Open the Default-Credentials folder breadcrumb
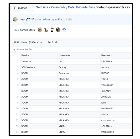Viewport: 140px width, 139px height. (x=81, y=7)
